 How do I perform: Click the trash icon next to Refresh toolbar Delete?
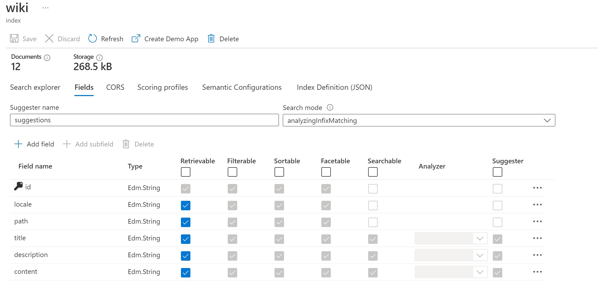(x=211, y=38)
